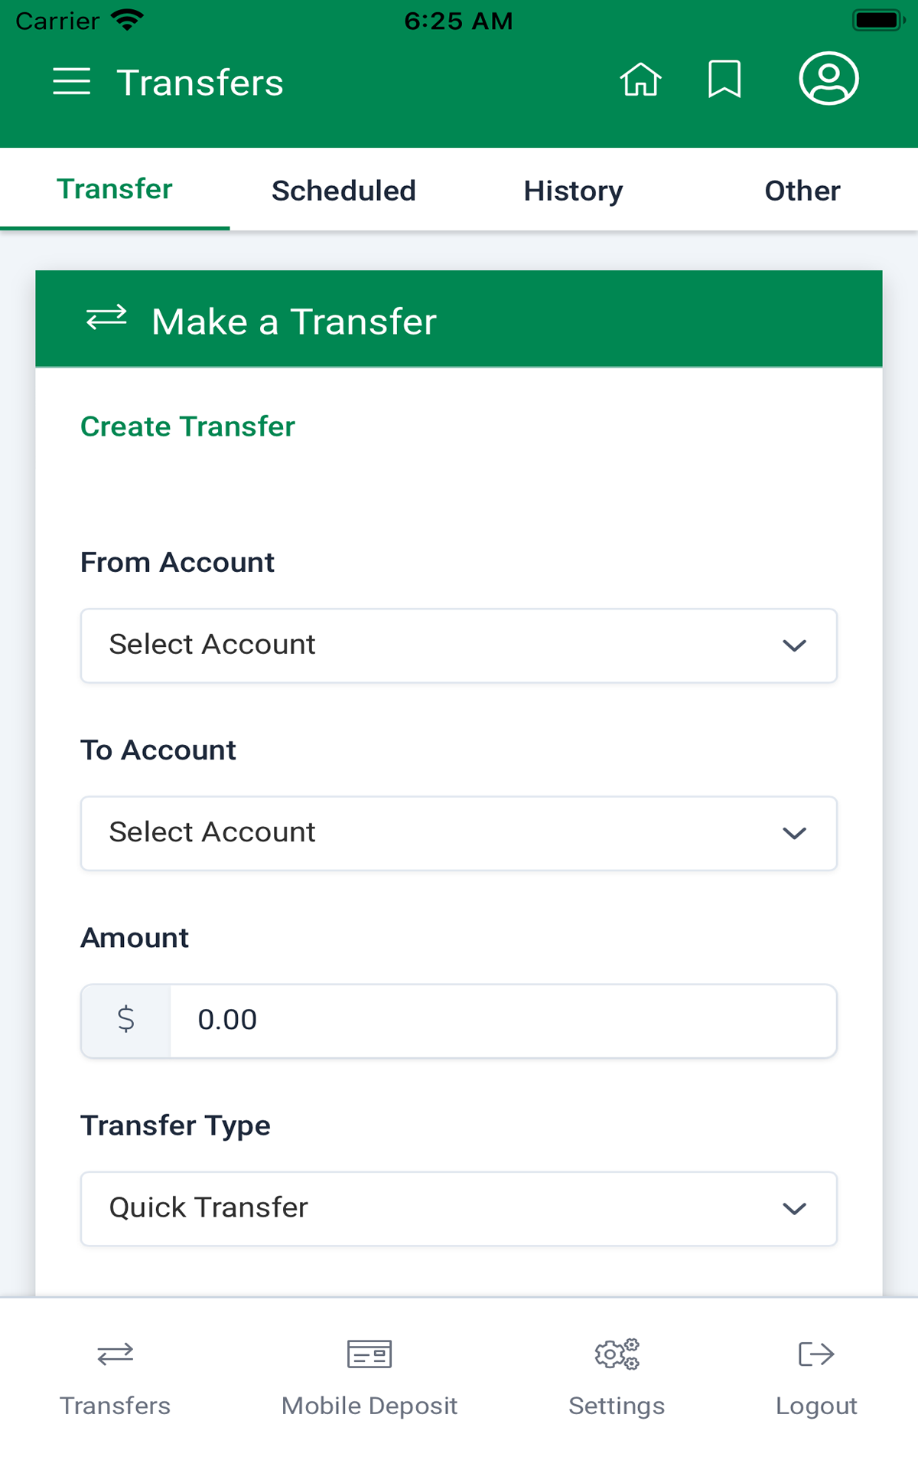Viewport: 918px width, 1470px height.
Task: Open Mobile Deposit from the bottom bar
Action: tap(369, 1370)
